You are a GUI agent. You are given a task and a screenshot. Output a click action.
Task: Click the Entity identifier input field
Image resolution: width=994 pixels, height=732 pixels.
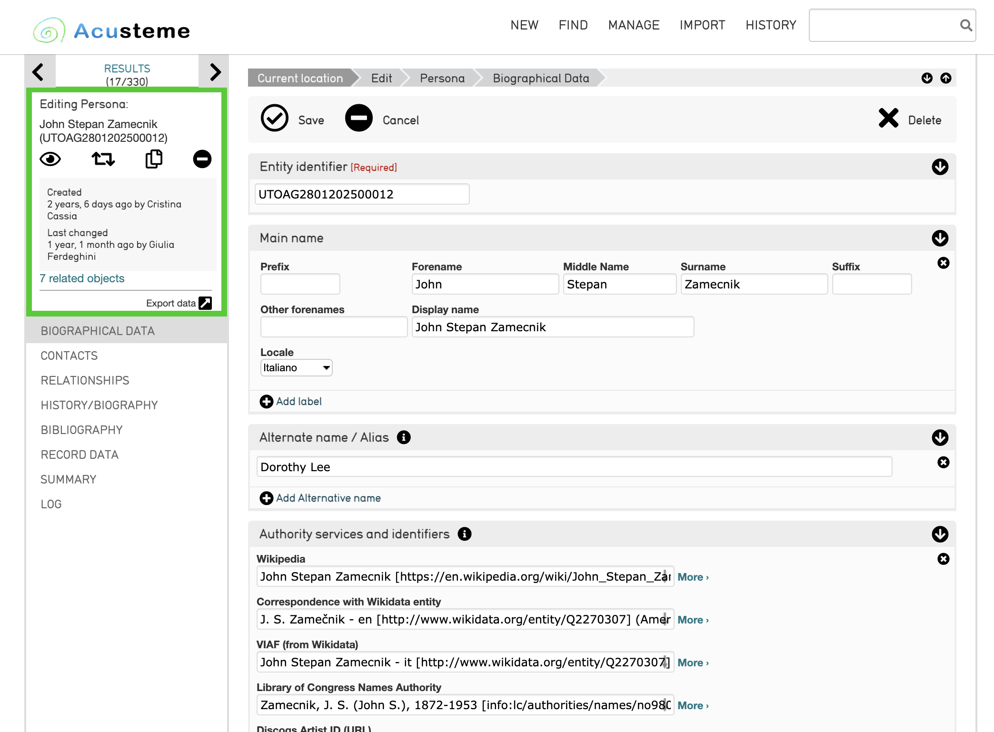click(x=362, y=194)
